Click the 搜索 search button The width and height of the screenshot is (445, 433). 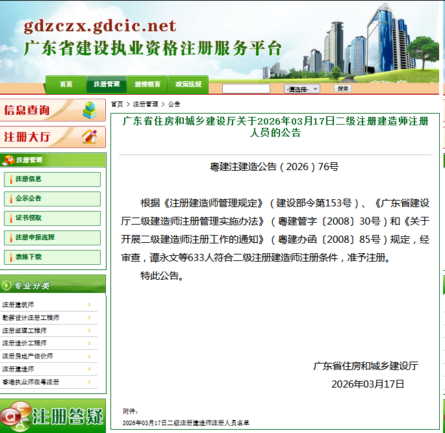point(342,88)
